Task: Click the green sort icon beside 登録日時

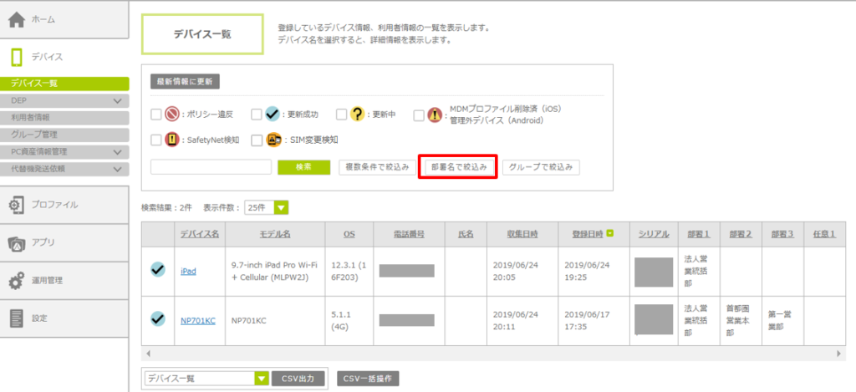Action: click(610, 233)
